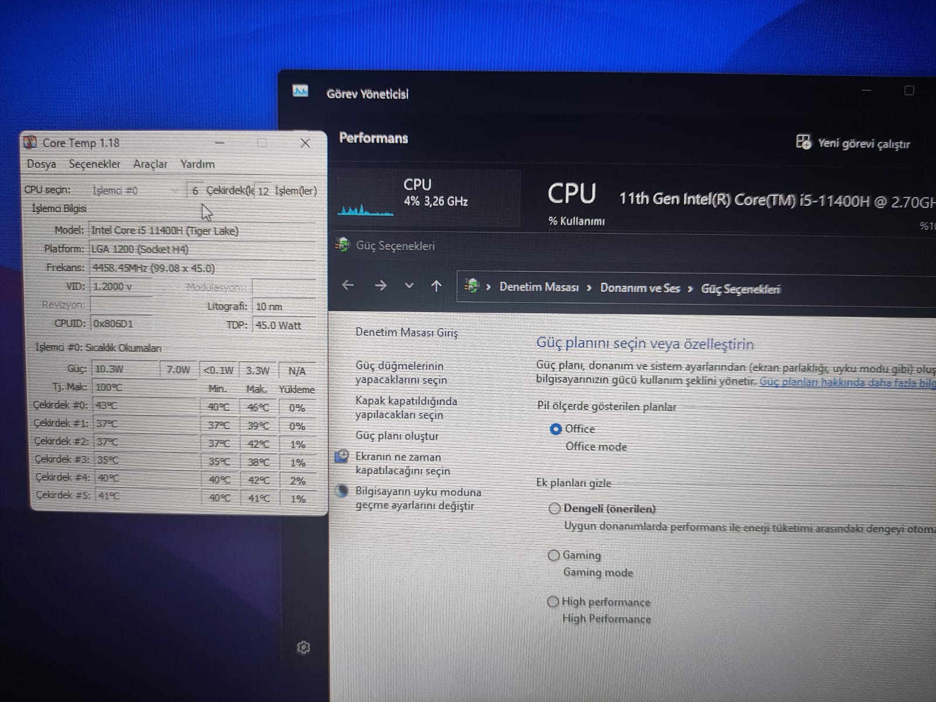Image resolution: width=936 pixels, height=702 pixels.
Task: Open 'Denetim Masası Giriş' link
Action: coord(407,332)
